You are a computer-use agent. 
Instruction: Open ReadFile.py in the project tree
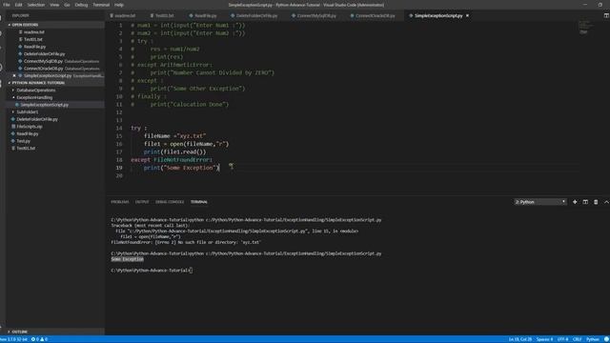coord(28,133)
